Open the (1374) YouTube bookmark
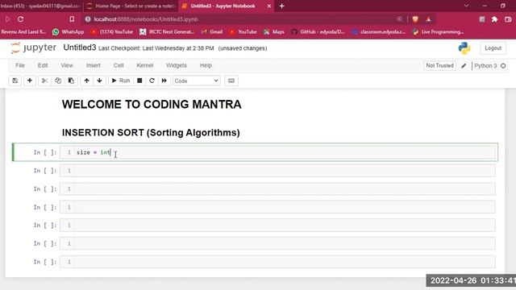 coord(112,32)
